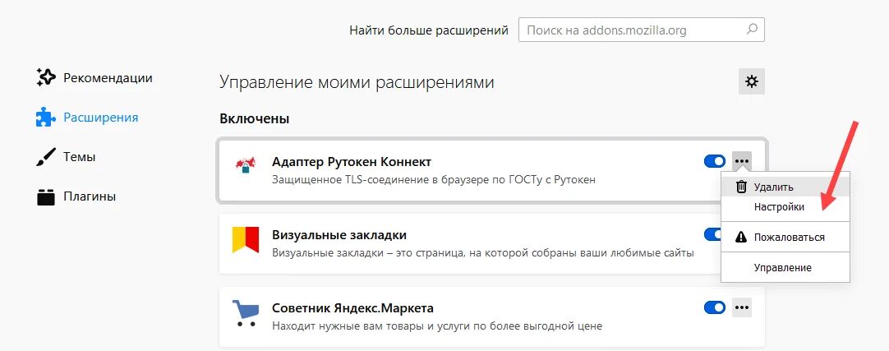Disable the Адаптер Рутокен Коннект toggle

point(714,161)
